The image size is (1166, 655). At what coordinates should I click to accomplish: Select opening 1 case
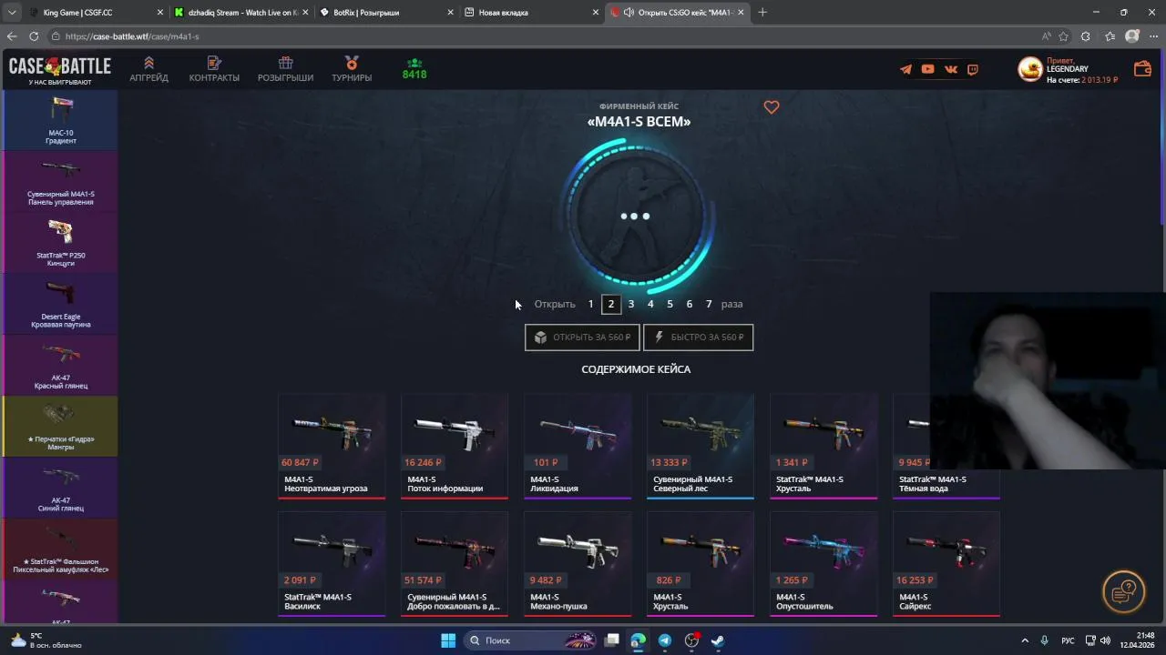tap(590, 304)
